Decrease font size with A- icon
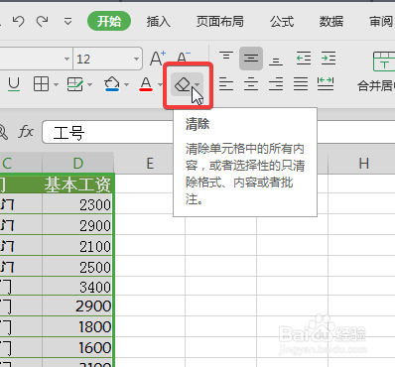 pyautogui.click(x=184, y=59)
